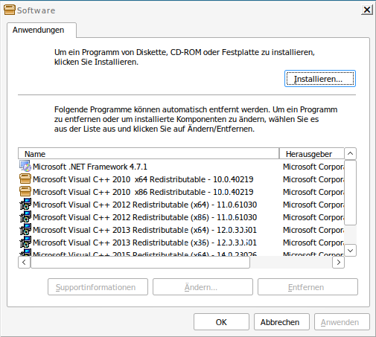Viewport: 376px width, 337px height.
Task: Click icon of Visual C++ 2010 x64 Redistributable
Action: (25, 179)
